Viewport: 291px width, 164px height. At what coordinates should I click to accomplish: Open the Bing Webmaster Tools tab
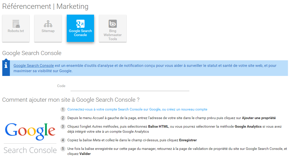pyautogui.click(x=113, y=28)
